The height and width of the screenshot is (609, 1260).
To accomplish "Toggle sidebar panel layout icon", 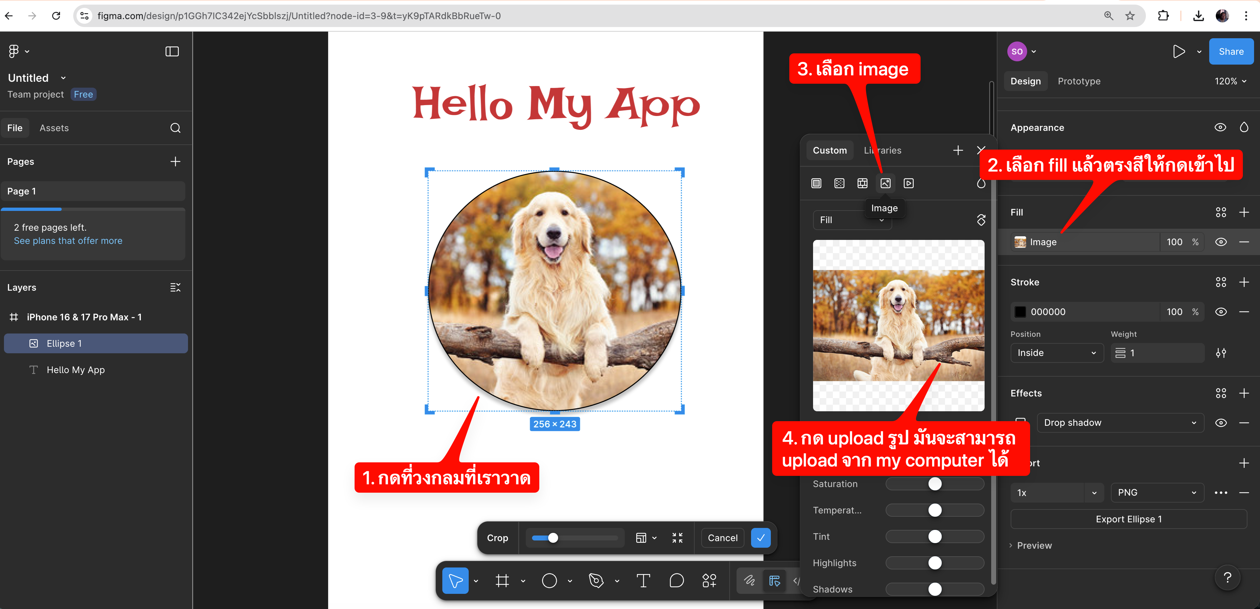I will [x=172, y=51].
